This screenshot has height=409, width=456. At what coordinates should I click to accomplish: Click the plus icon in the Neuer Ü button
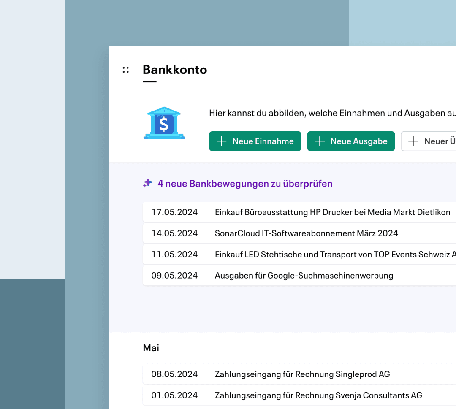[413, 141]
